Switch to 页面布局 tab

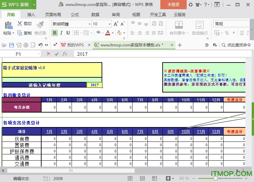pyautogui.click(x=53, y=15)
